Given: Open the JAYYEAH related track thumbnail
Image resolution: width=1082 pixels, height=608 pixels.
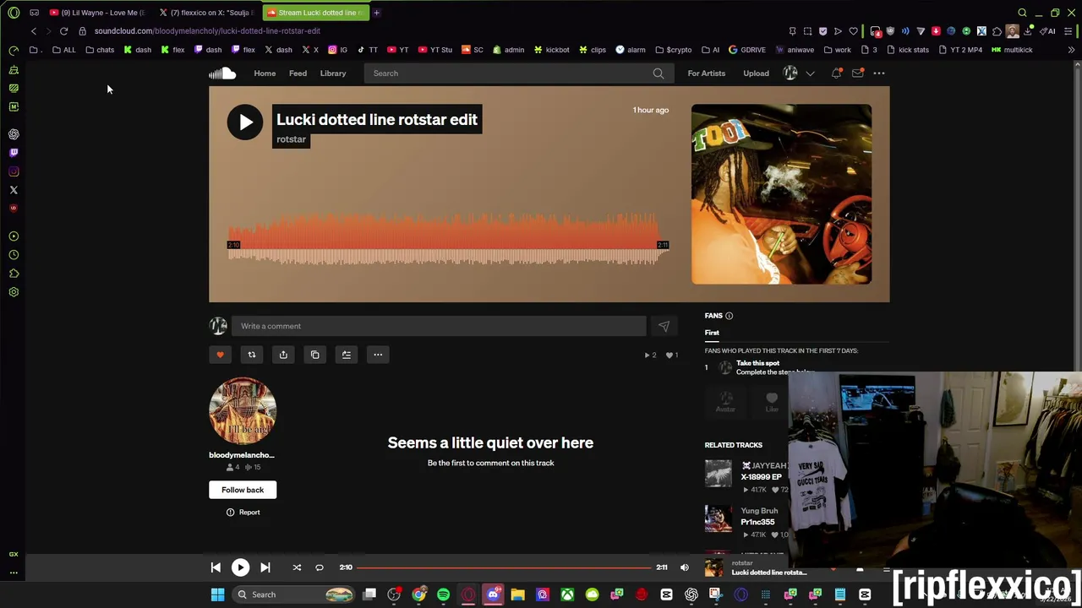Looking at the screenshot, I should coord(718,474).
